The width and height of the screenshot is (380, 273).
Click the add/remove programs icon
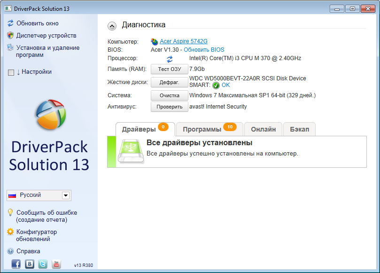10,47
